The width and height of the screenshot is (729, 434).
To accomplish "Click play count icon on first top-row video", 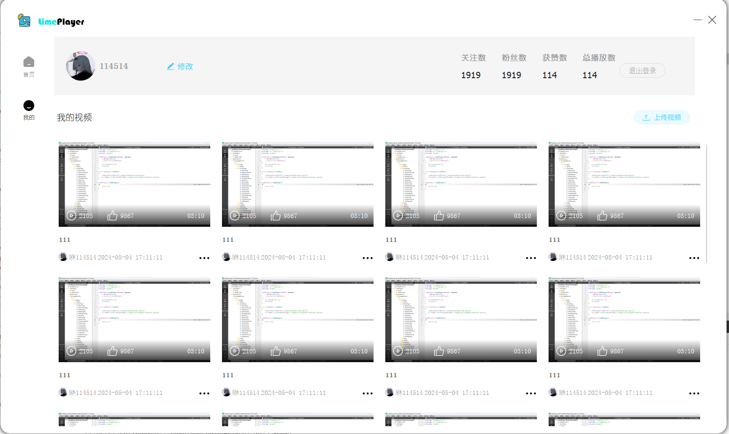I will (x=71, y=216).
